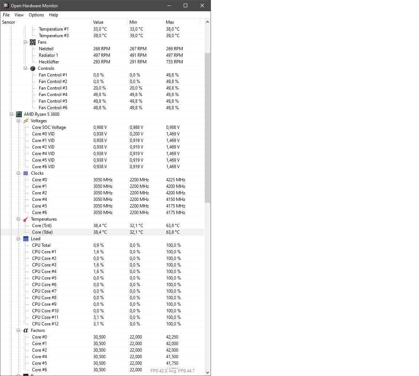Image resolution: width=419 pixels, height=376 pixels.
Task: Open the View menu
Action: tap(19, 15)
